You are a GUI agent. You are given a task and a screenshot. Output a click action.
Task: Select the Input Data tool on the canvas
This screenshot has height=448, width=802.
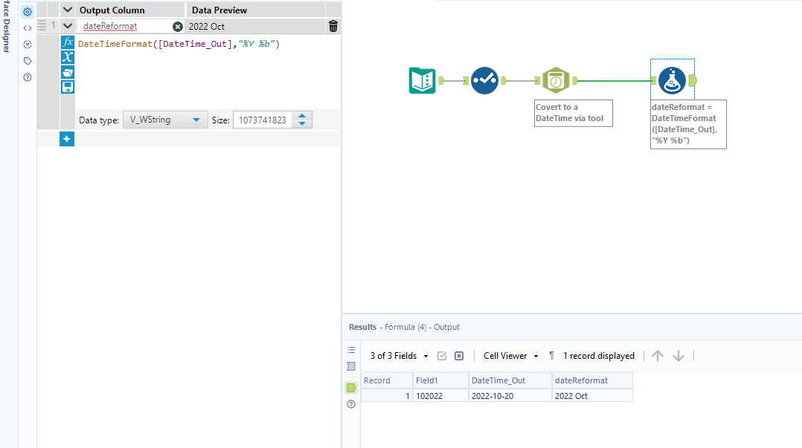422,80
